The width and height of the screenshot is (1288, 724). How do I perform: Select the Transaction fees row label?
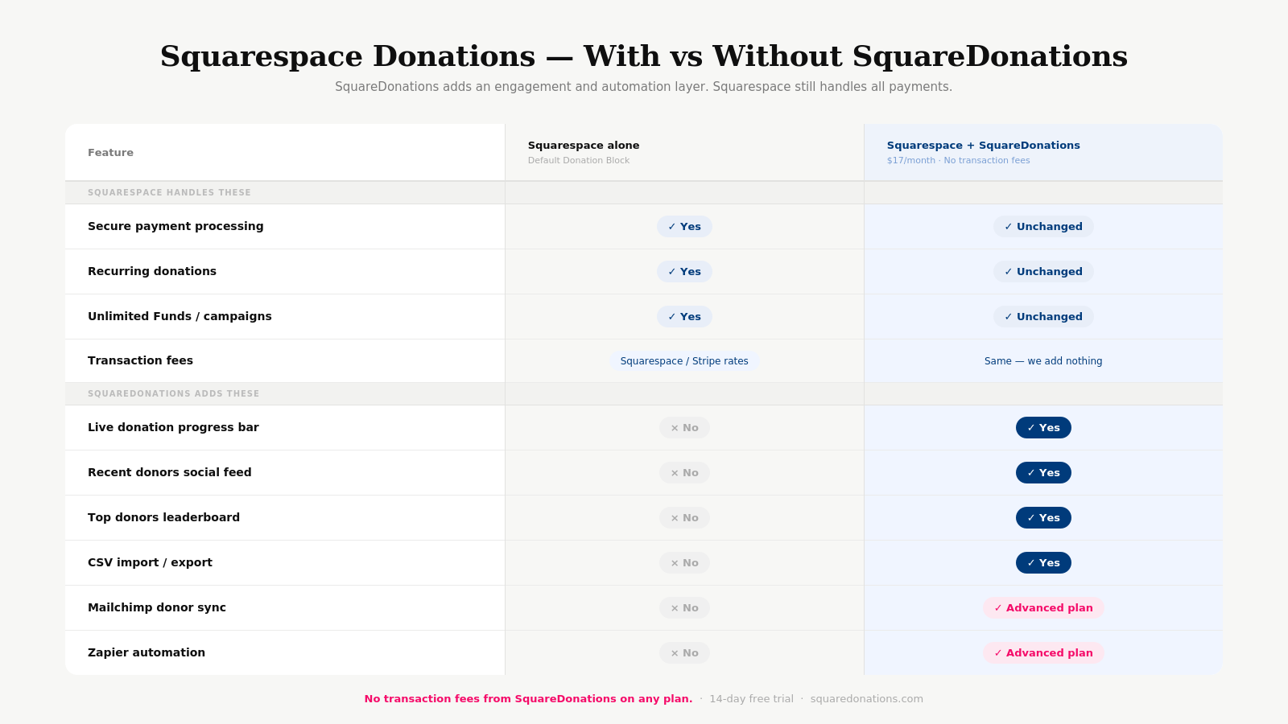pyautogui.click(x=141, y=360)
